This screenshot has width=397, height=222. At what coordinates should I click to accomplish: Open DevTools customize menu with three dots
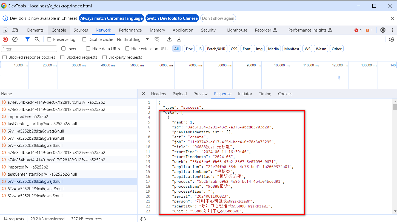(x=392, y=30)
